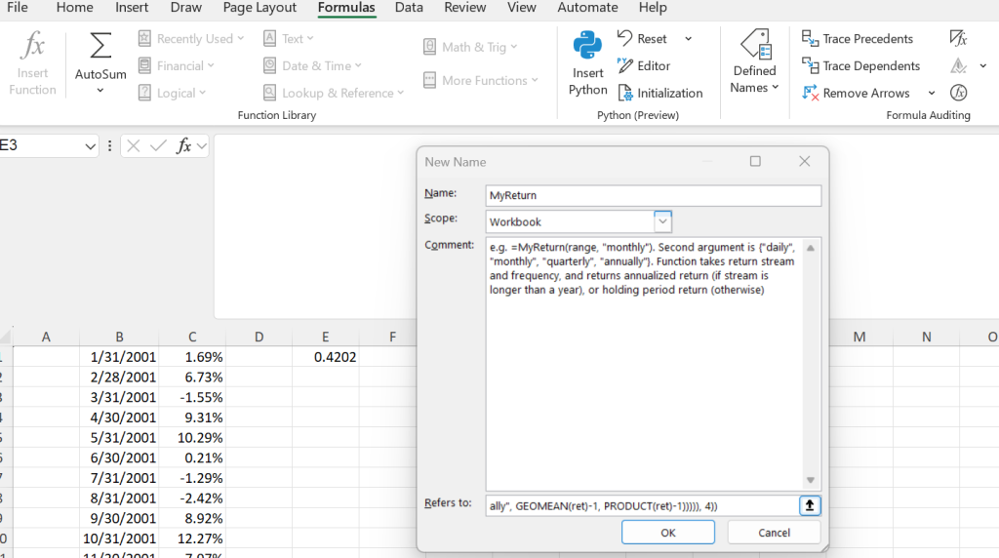
Task: Click the AutoSum sigma icon
Action: point(100,47)
